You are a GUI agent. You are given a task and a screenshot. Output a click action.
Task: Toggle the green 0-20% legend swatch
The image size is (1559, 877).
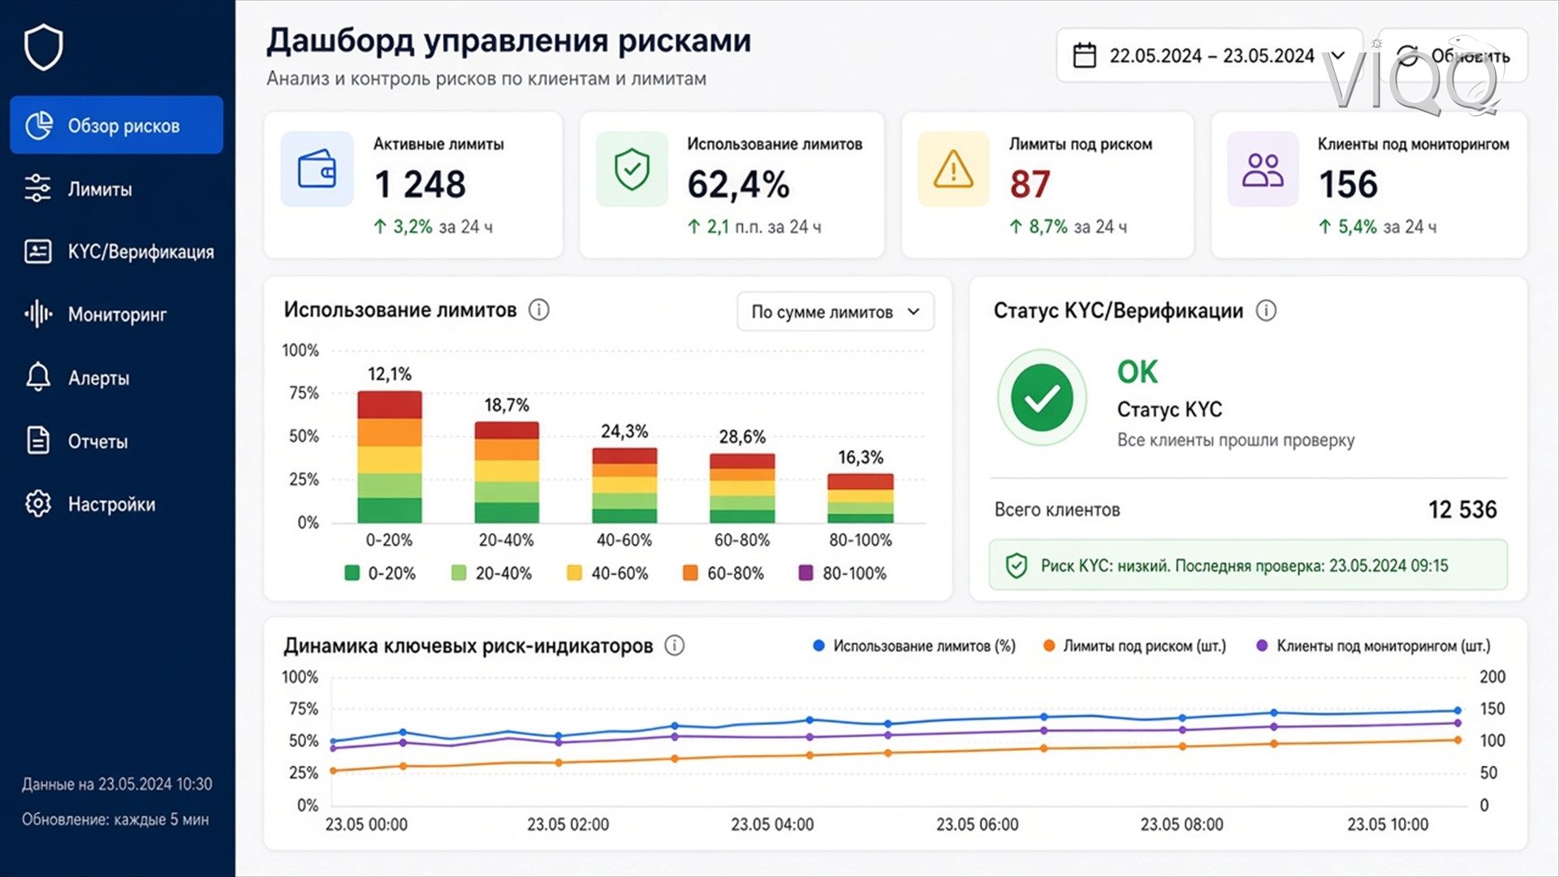352,572
